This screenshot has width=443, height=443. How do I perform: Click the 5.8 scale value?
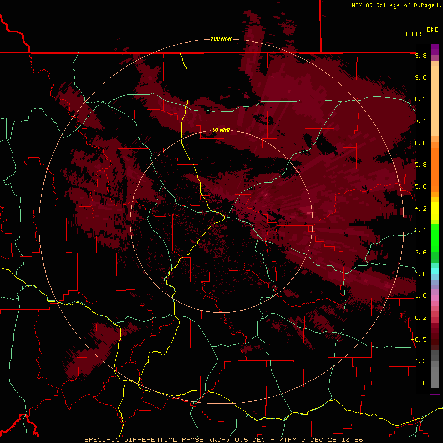pos(421,165)
